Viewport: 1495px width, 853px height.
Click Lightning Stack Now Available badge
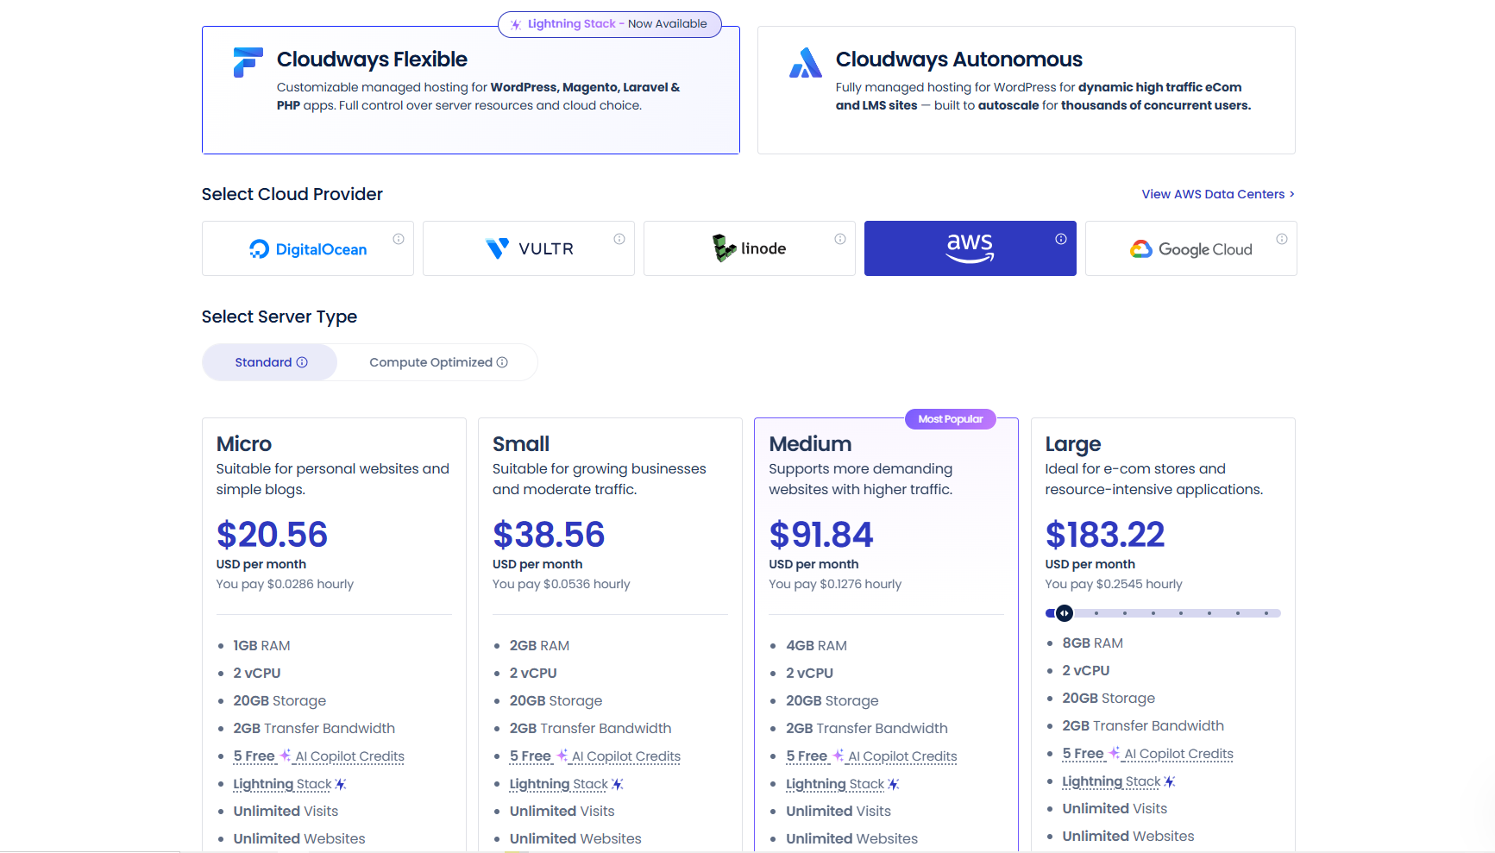(610, 24)
